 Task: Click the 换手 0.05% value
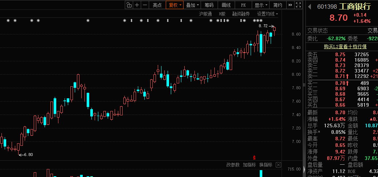(x=338, y=132)
